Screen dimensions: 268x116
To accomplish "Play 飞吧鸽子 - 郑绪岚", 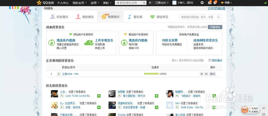I will (x=177, y=96).
